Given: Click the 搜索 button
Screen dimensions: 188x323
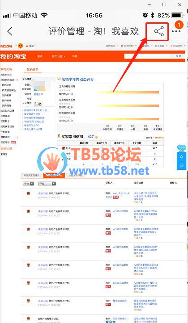Looking at the screenshot, I should coord(178,56).
